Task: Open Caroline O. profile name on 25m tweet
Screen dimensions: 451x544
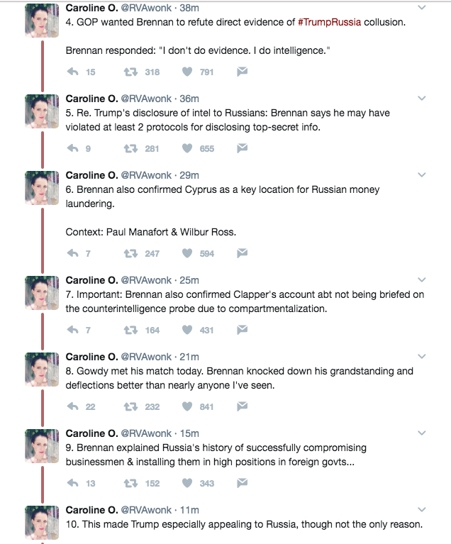Action: point(92,280)
